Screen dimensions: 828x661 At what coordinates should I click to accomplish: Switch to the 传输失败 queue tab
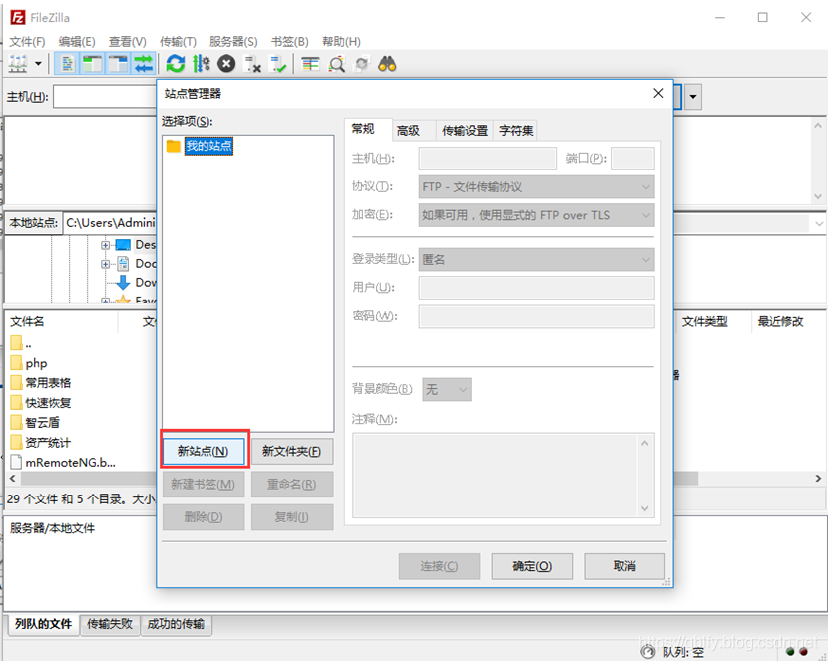[x=110, y=624]
